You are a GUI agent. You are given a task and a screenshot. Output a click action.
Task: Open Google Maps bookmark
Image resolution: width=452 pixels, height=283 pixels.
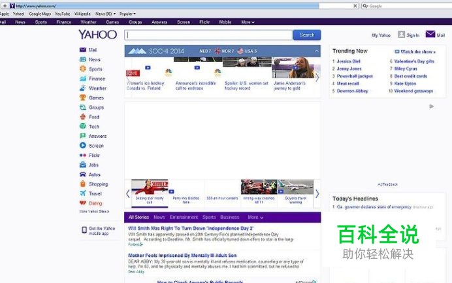(x=40, y=14)
